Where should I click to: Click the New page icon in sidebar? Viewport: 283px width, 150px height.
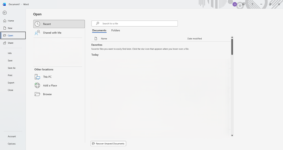[5, 28]
